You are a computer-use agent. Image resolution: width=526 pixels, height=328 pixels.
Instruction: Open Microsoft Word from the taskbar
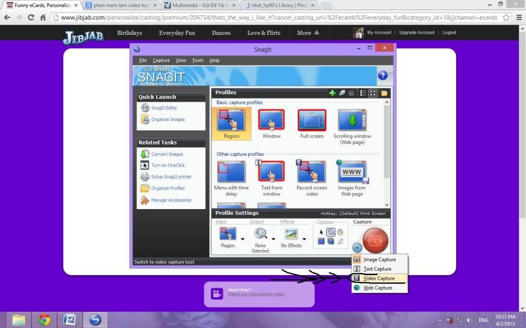click(x=69, y=320)
